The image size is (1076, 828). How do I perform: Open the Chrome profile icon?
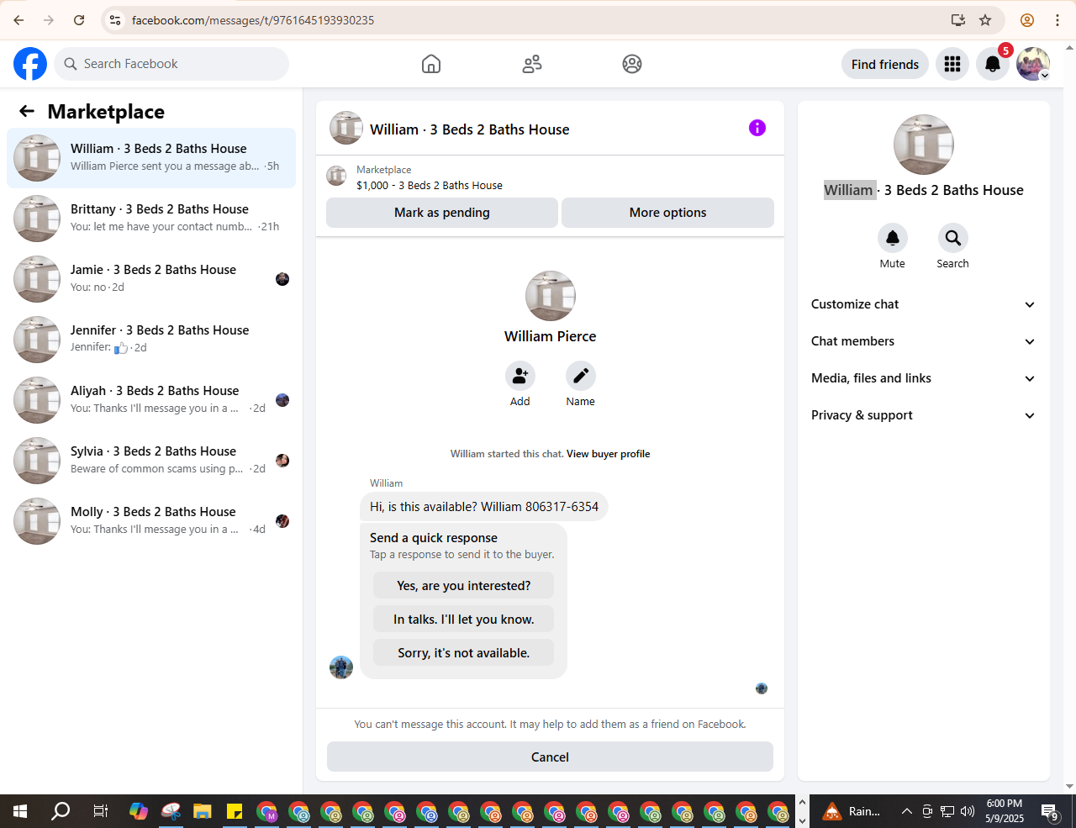[x=1027, y=20]
